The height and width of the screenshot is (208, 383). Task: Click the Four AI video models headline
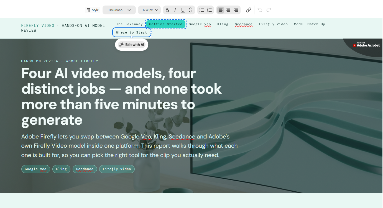(x=121, y=97)
